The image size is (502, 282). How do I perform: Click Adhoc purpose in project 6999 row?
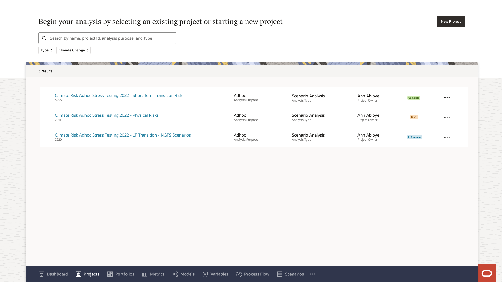tap(240, 95)
